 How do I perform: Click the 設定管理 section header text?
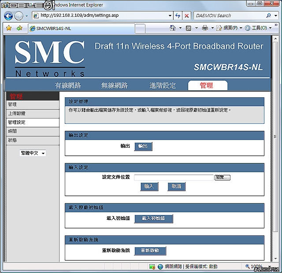pos(78,102)
